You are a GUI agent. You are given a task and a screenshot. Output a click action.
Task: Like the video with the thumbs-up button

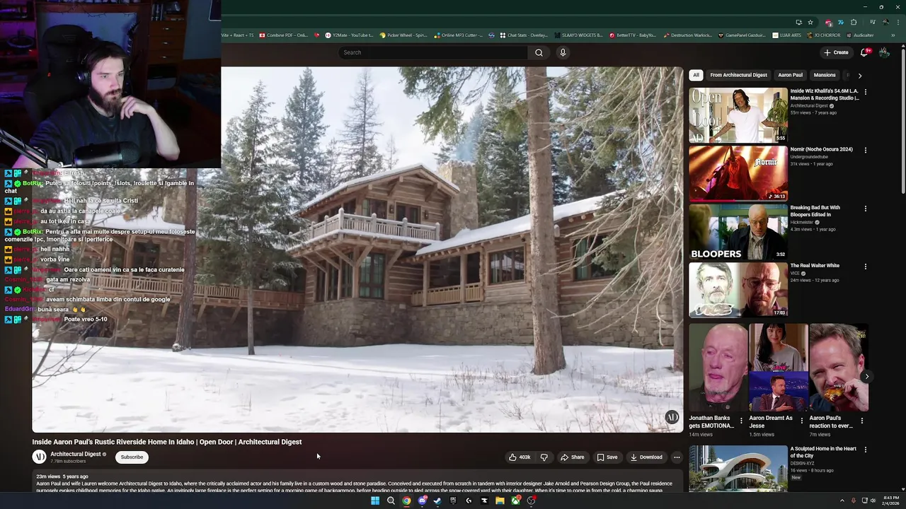[520, 457]
